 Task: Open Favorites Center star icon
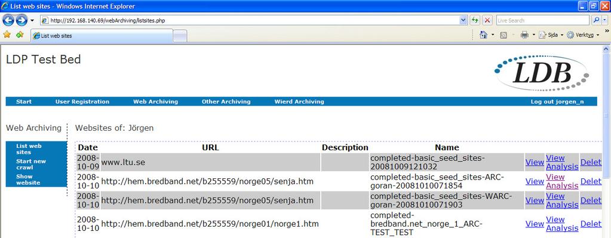(x=7, y=35)
